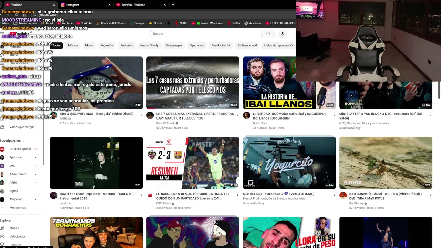
Task: Select the Podcasts filter chip
Action: (126, 45)
